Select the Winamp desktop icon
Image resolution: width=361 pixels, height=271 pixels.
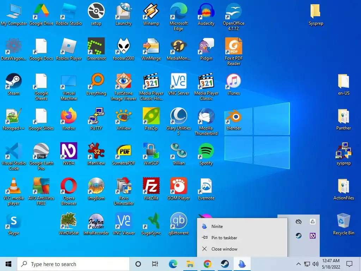coord(151,14)
